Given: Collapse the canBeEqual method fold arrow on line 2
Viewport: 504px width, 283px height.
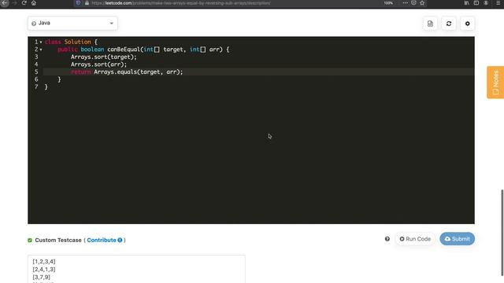Looking at the screenshot, I should tap(41, 50).
